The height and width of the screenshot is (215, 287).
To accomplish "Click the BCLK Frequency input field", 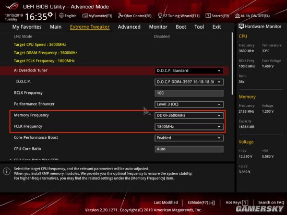I will [189, 93].
